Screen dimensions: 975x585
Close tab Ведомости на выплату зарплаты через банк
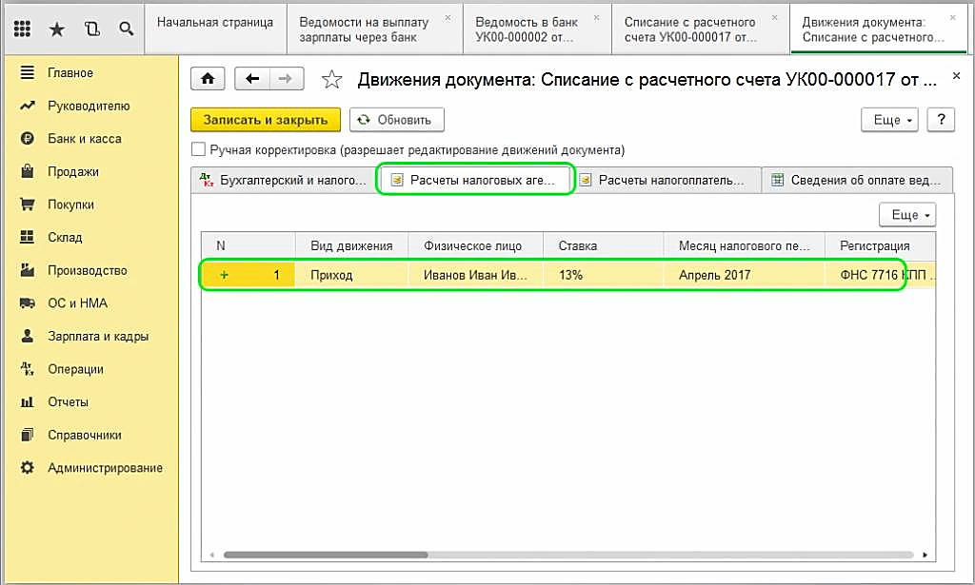click(x=448, y=18)
